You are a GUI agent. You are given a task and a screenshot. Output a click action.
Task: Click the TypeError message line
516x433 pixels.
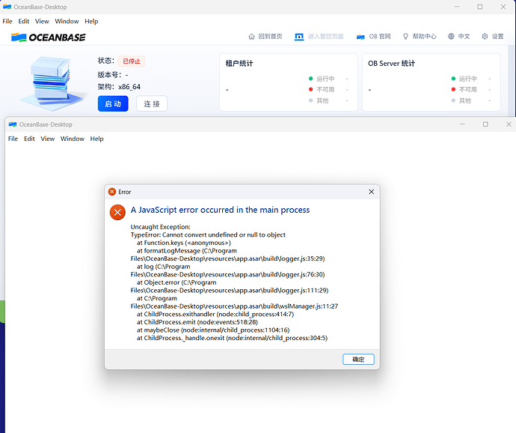coord(208,234)
